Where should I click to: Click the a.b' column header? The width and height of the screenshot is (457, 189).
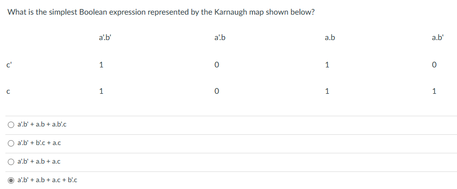tap(438, 38)
